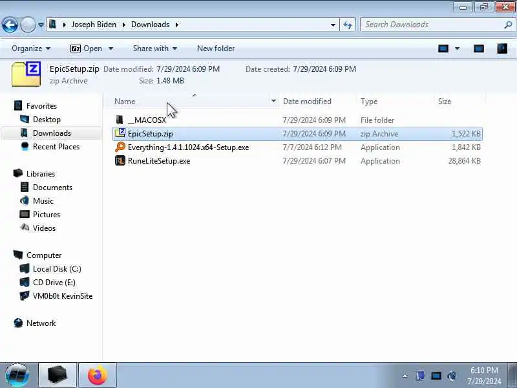Select RuneLiteSetup.exe in the list
The height and width of the screenshot is (388, 517).
[x=159, y=160]
